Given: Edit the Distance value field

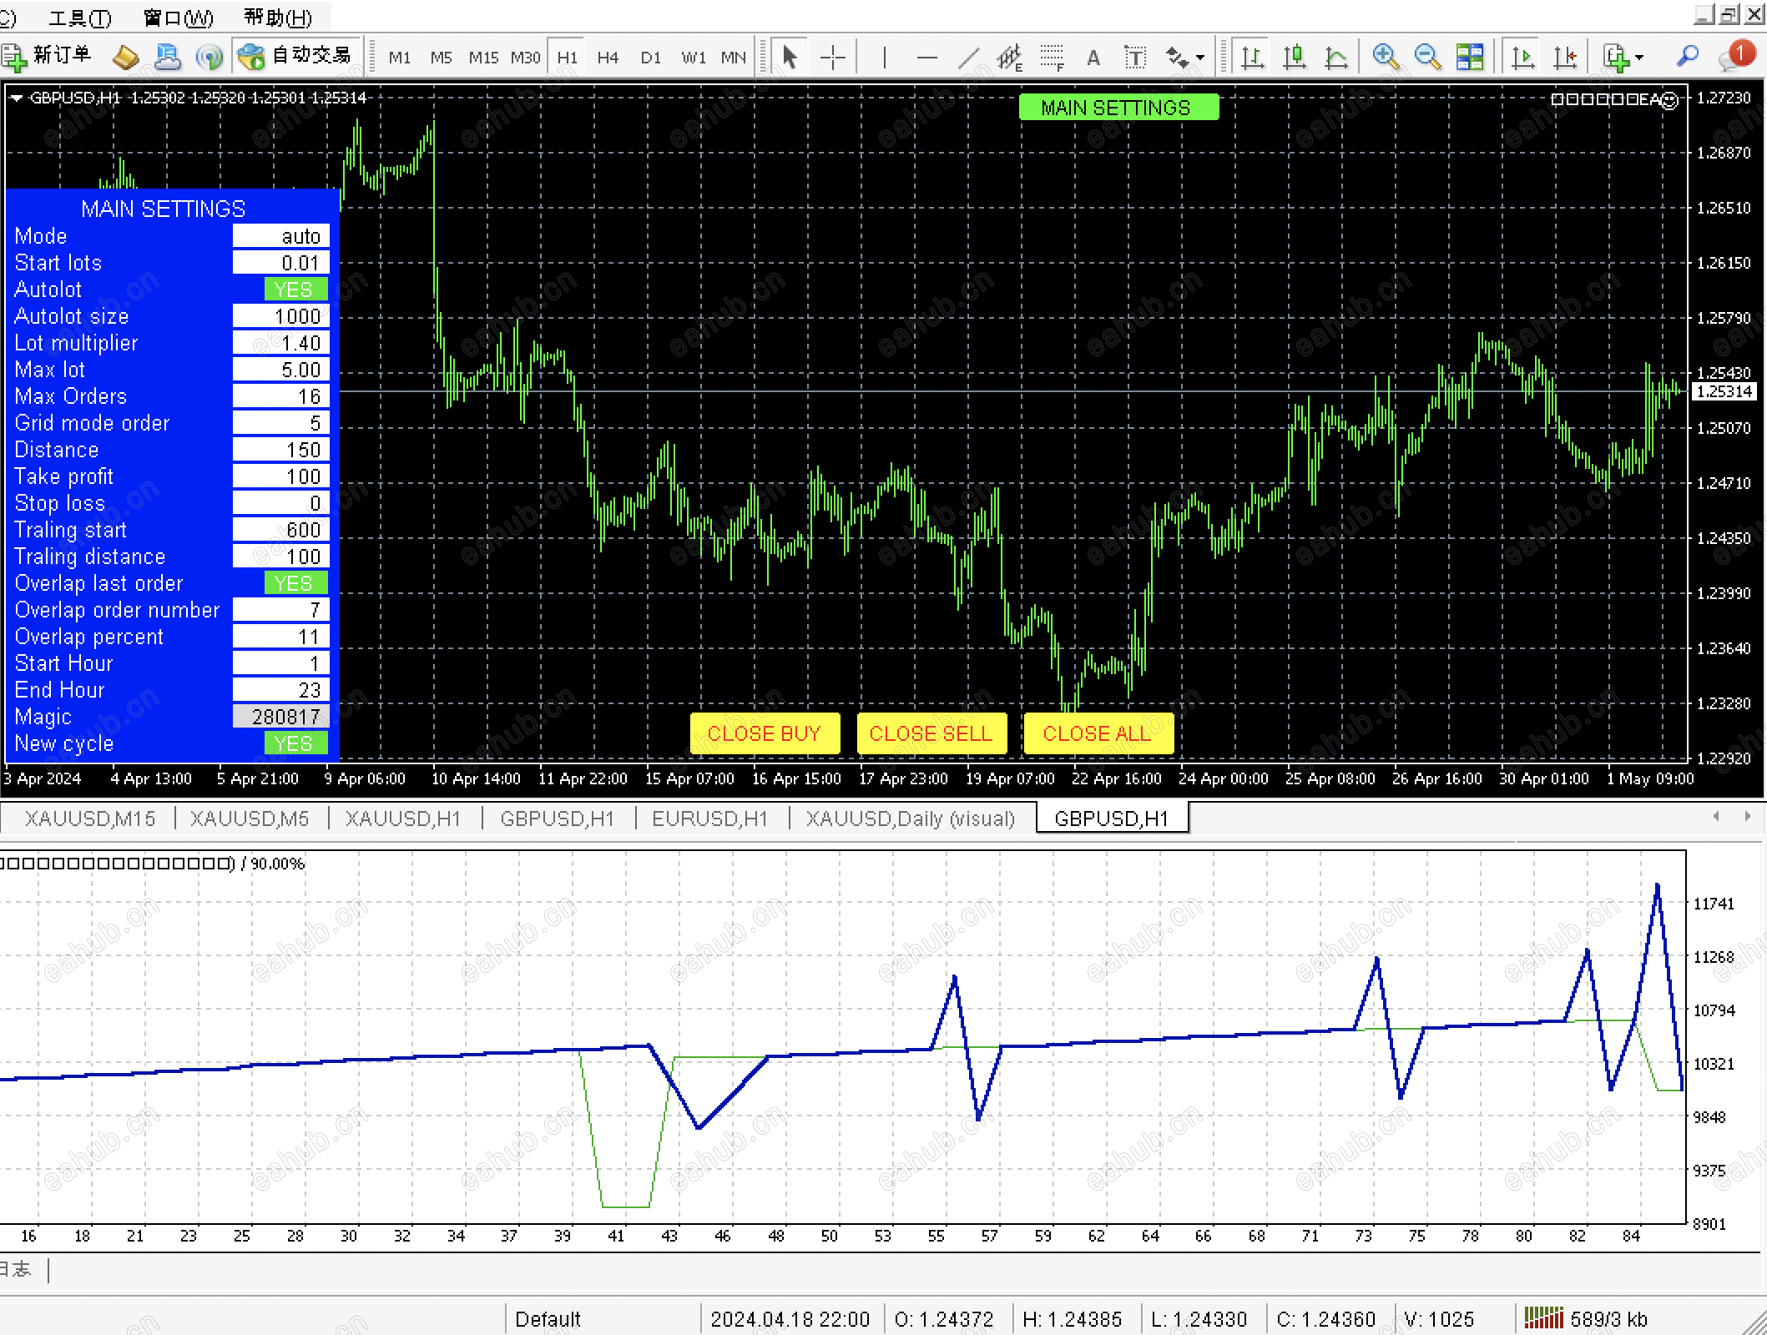Looking at the screenshot, I should [x=281, y=450].
